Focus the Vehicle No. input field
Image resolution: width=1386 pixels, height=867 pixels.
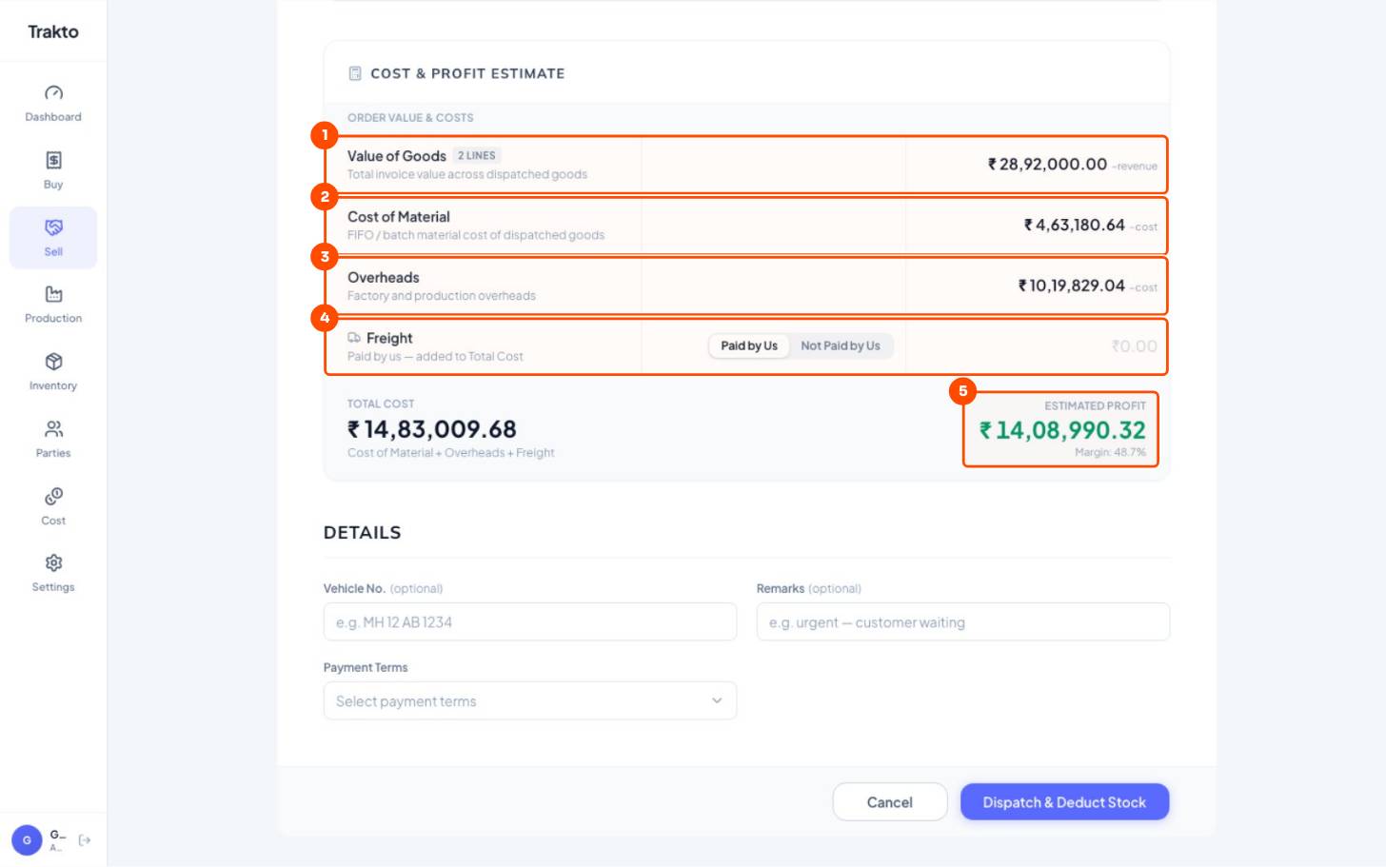pyautogui.click(x=530, y=622)
